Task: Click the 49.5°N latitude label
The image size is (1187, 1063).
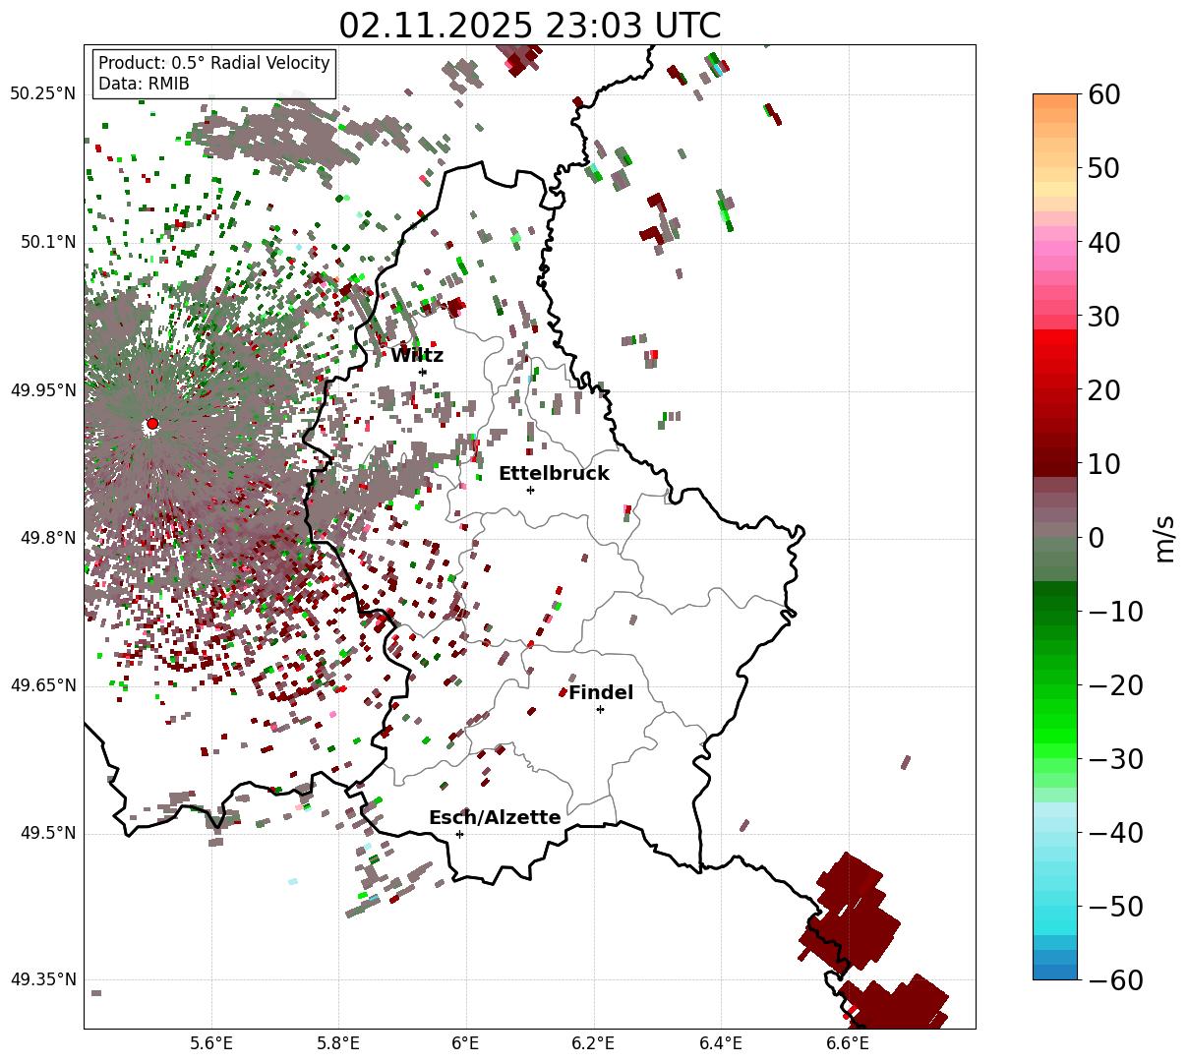Action: click(x=47, y=833)
